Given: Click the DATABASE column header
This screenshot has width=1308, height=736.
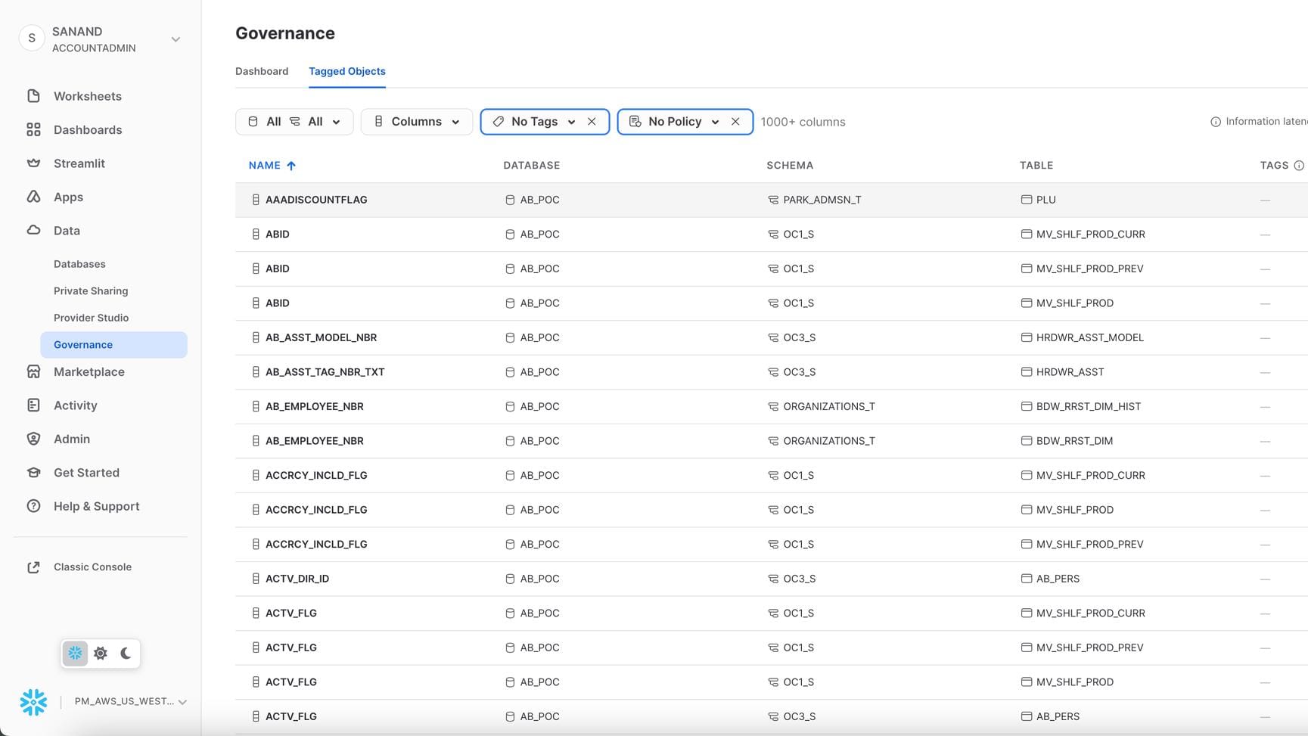Looking at the screenshot, I should point(532,166).
